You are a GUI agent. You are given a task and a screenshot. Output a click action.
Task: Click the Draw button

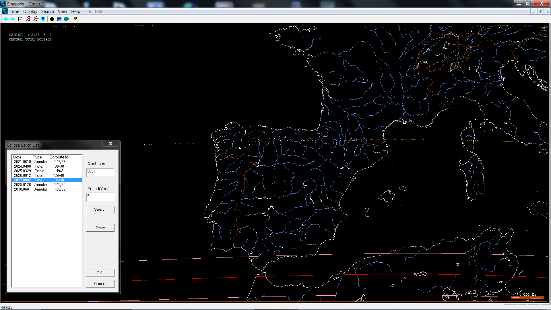100,228
